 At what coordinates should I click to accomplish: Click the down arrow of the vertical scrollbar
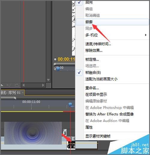[x=48, y=80]
